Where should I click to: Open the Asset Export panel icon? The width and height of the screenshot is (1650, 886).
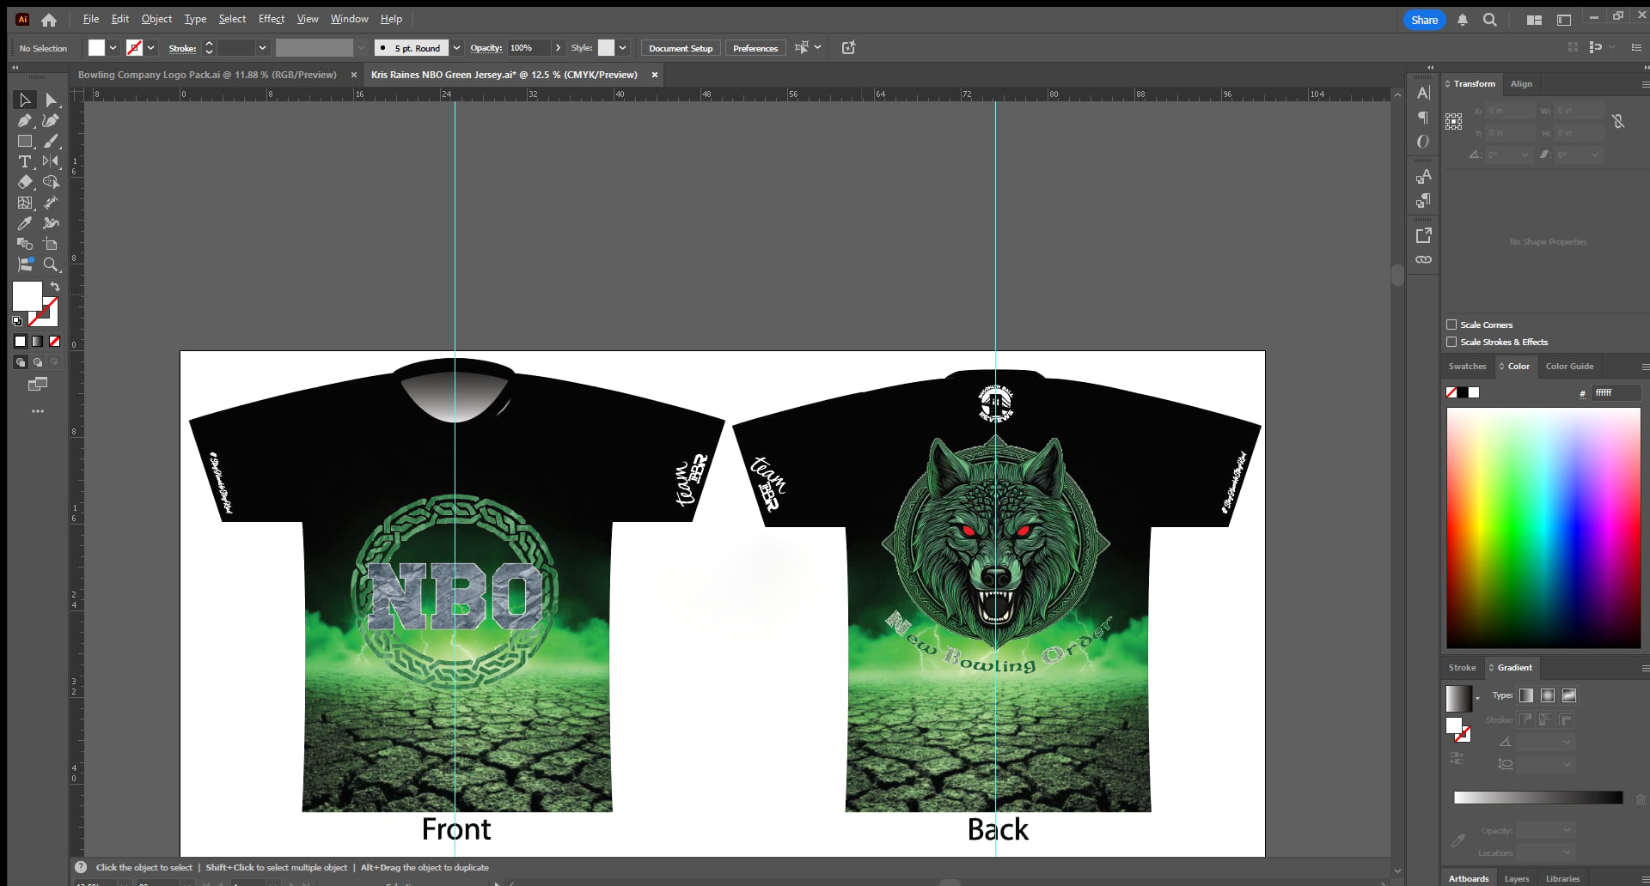1423,235
